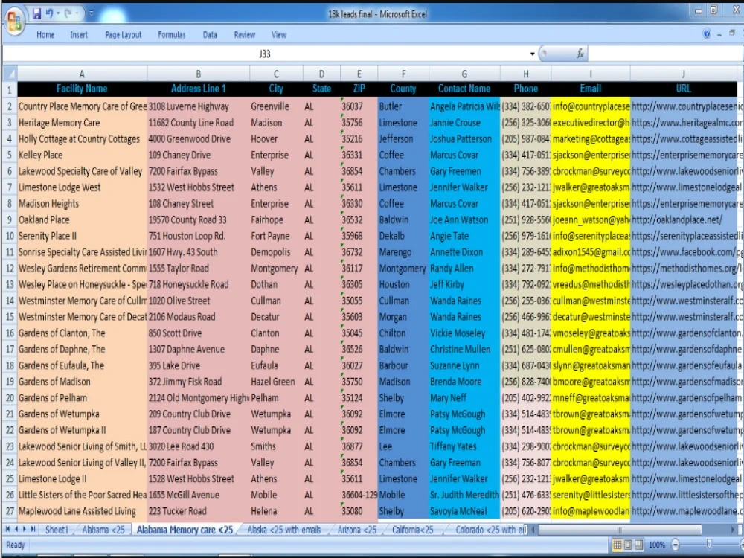Open Excel Help question mark icon
The width and height of the screenshot is (744, 558).
(x=707, y=33)
